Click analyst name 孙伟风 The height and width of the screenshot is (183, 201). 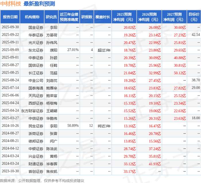point(52,43)
